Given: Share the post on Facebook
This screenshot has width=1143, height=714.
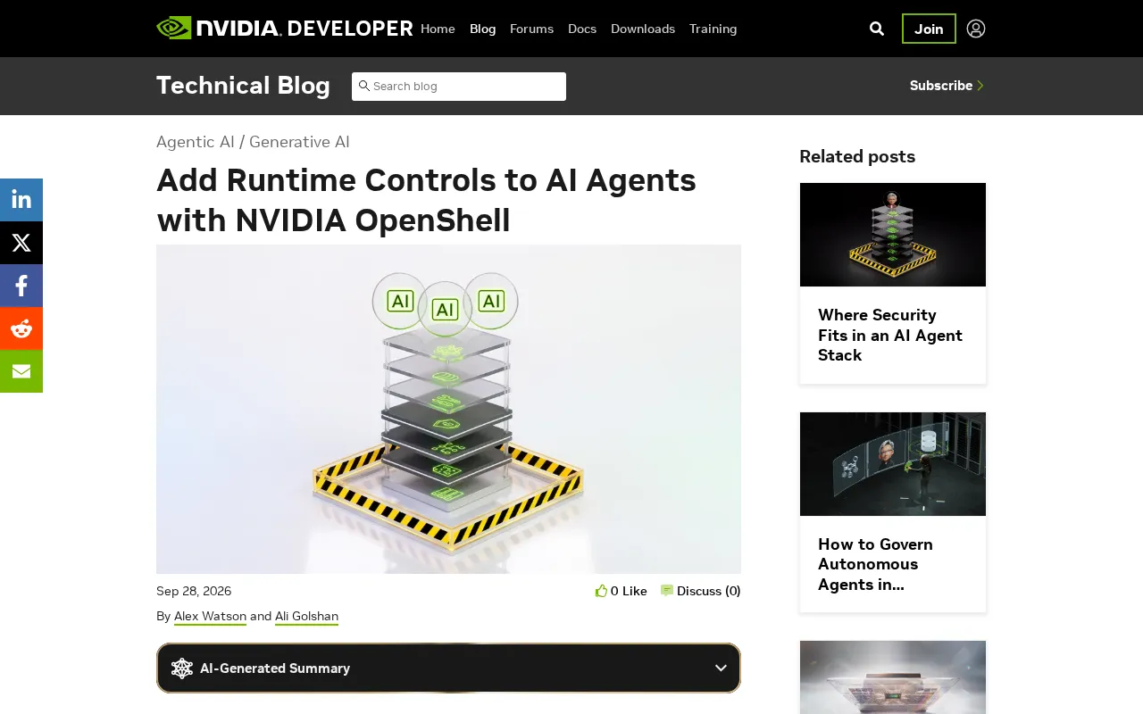Looking at the screenshot, I should point(21,286).
